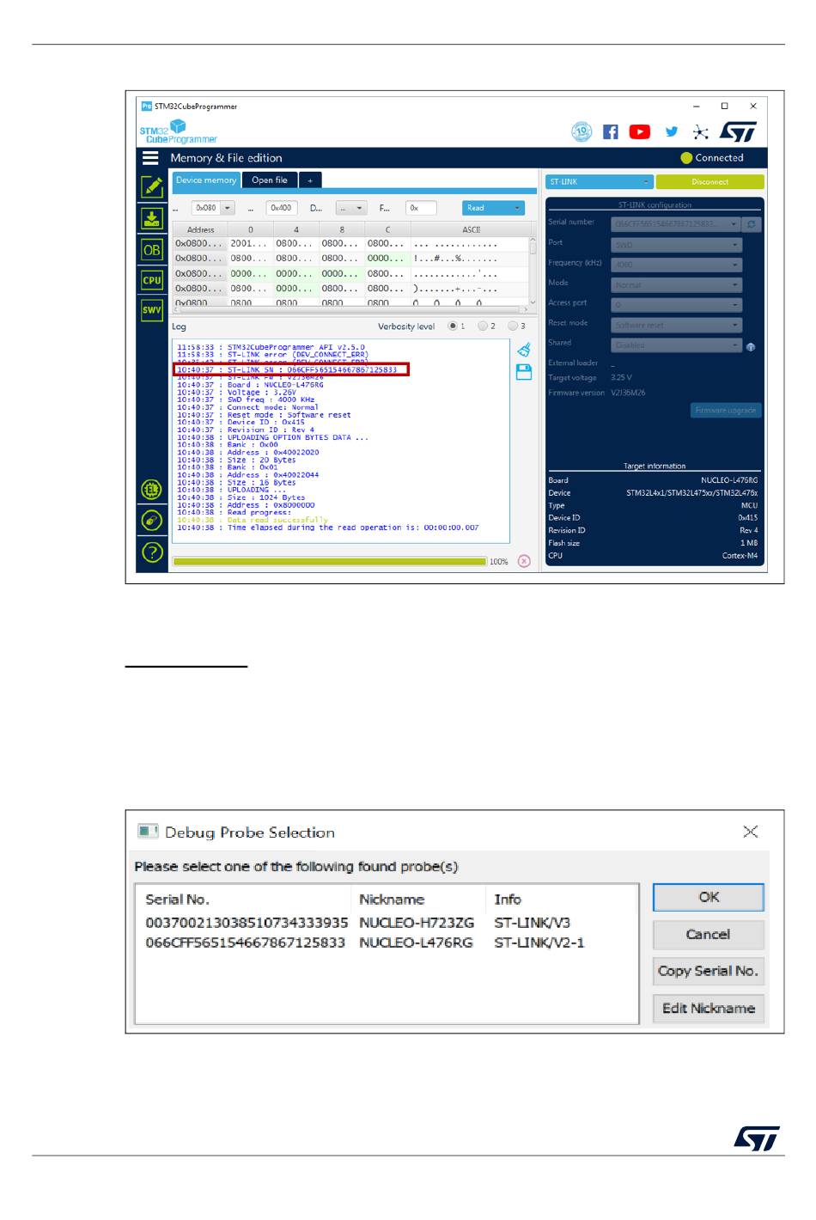Click the ST community network icon
The width and height of the screenshot is (816, 1220).
point(701,131)
